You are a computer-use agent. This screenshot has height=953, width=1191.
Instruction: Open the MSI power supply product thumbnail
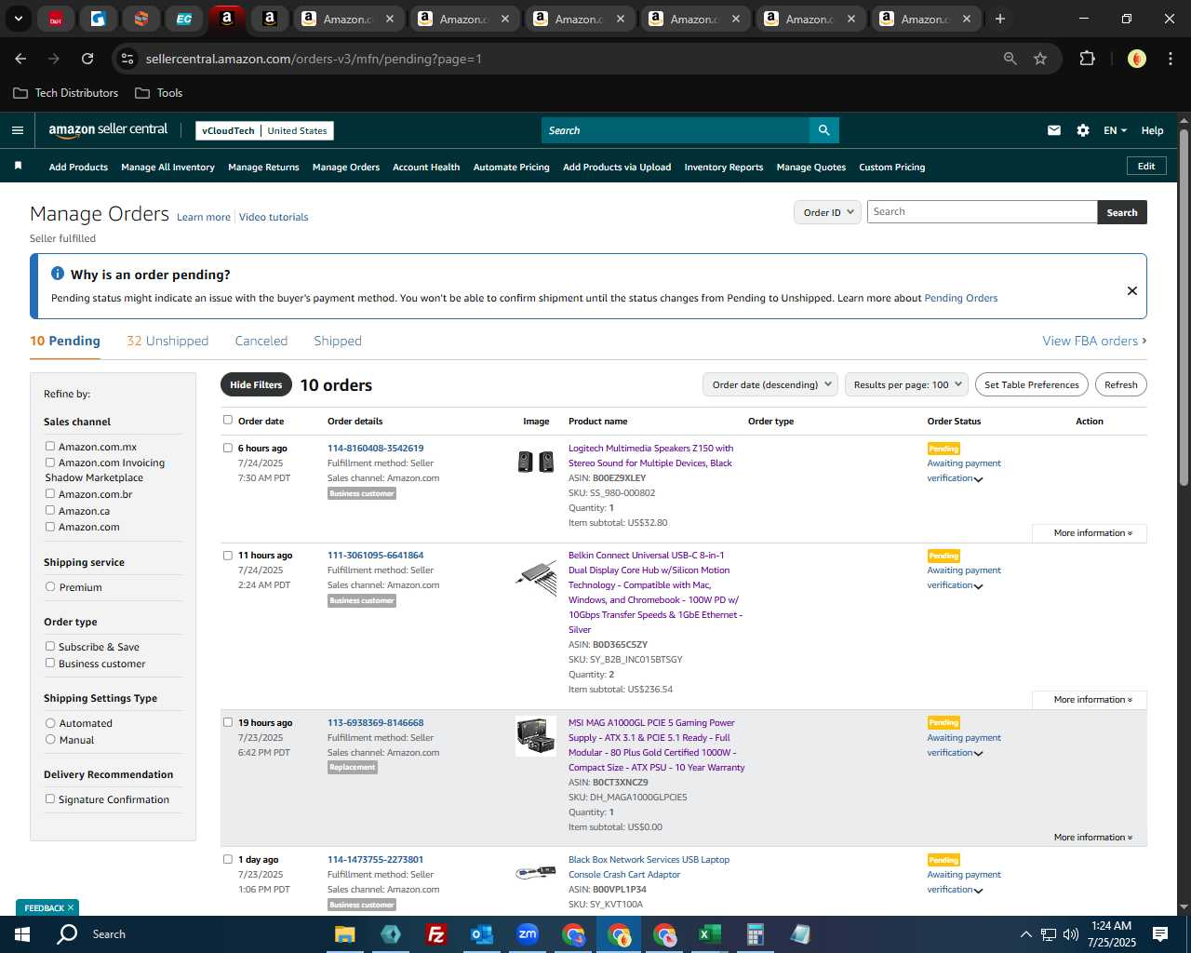(x=536, y=735)
